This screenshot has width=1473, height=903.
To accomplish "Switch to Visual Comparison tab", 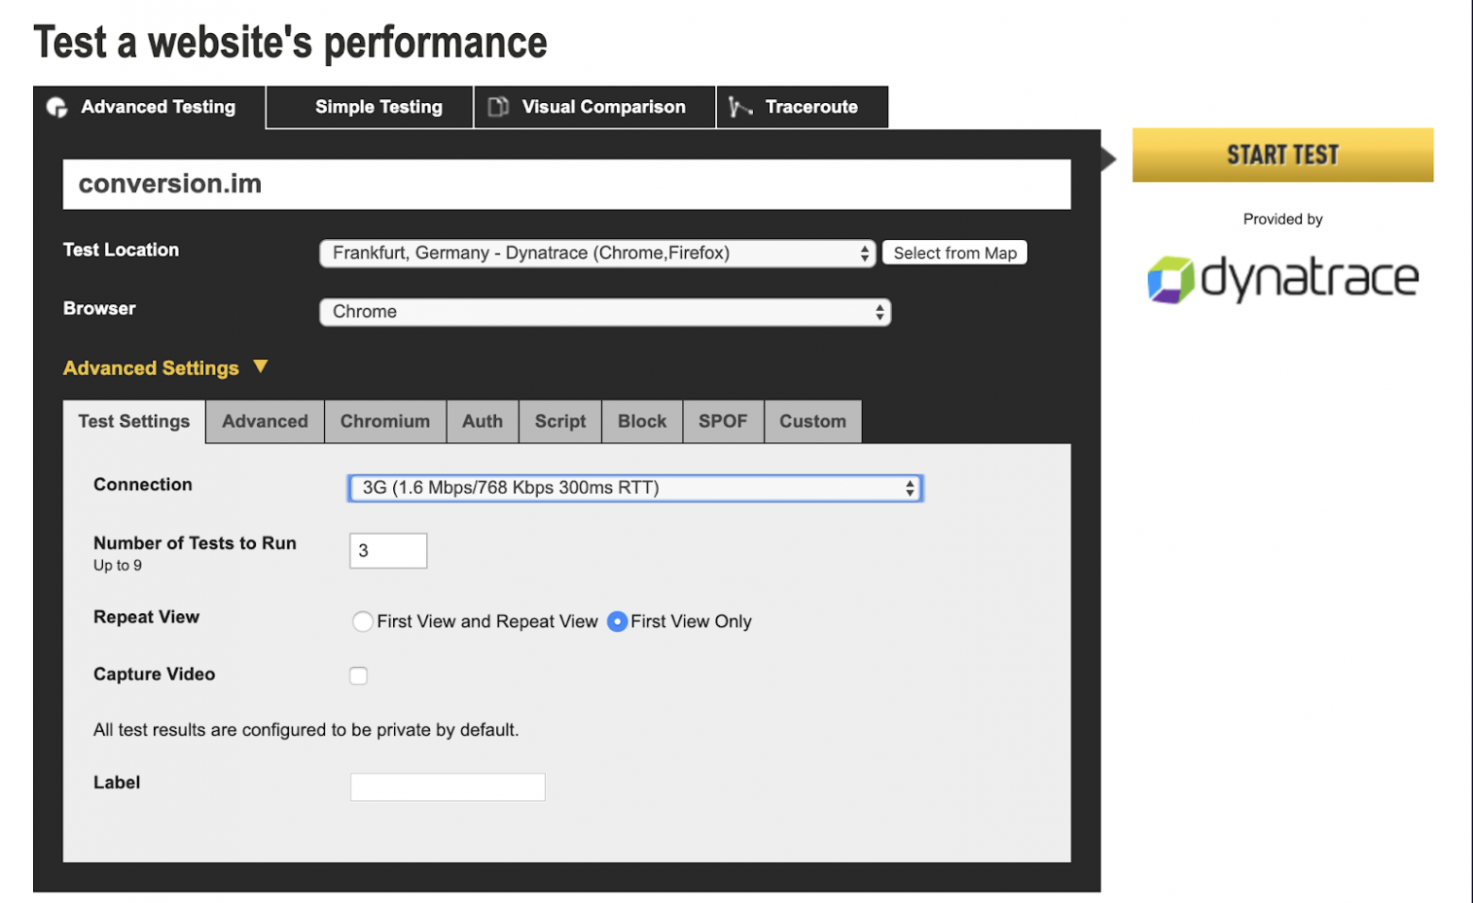I will 594,107.
